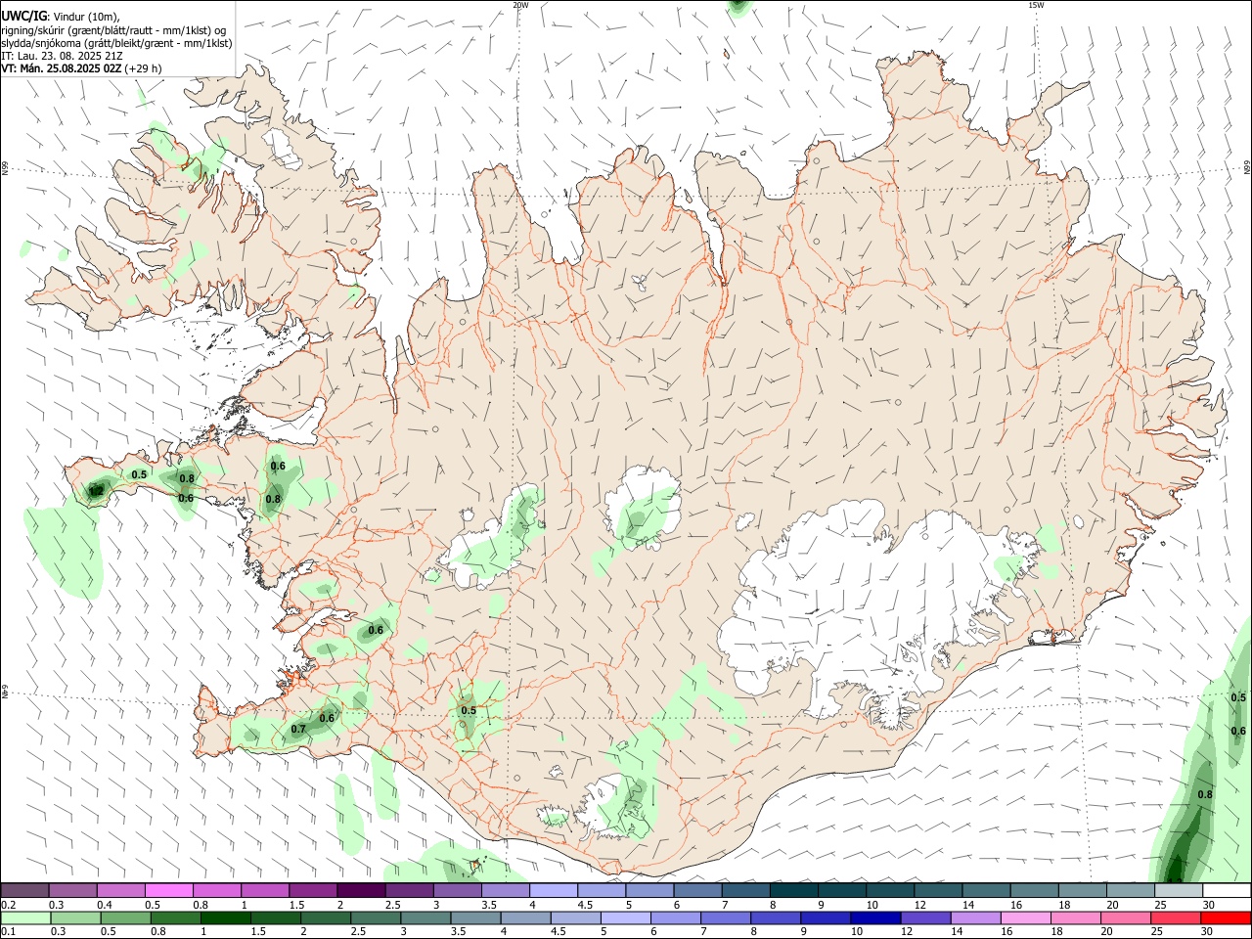Click the 'IT: Lau. 23. 08. 2025 21Z' line
Screen dimensions: 1252x939
click(62, 56)
